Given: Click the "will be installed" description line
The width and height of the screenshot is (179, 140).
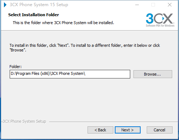Looking at the screenshot, I should 63,23.
